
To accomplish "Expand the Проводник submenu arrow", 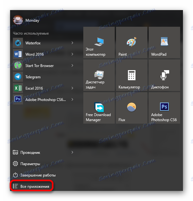I will coord(72,152).
